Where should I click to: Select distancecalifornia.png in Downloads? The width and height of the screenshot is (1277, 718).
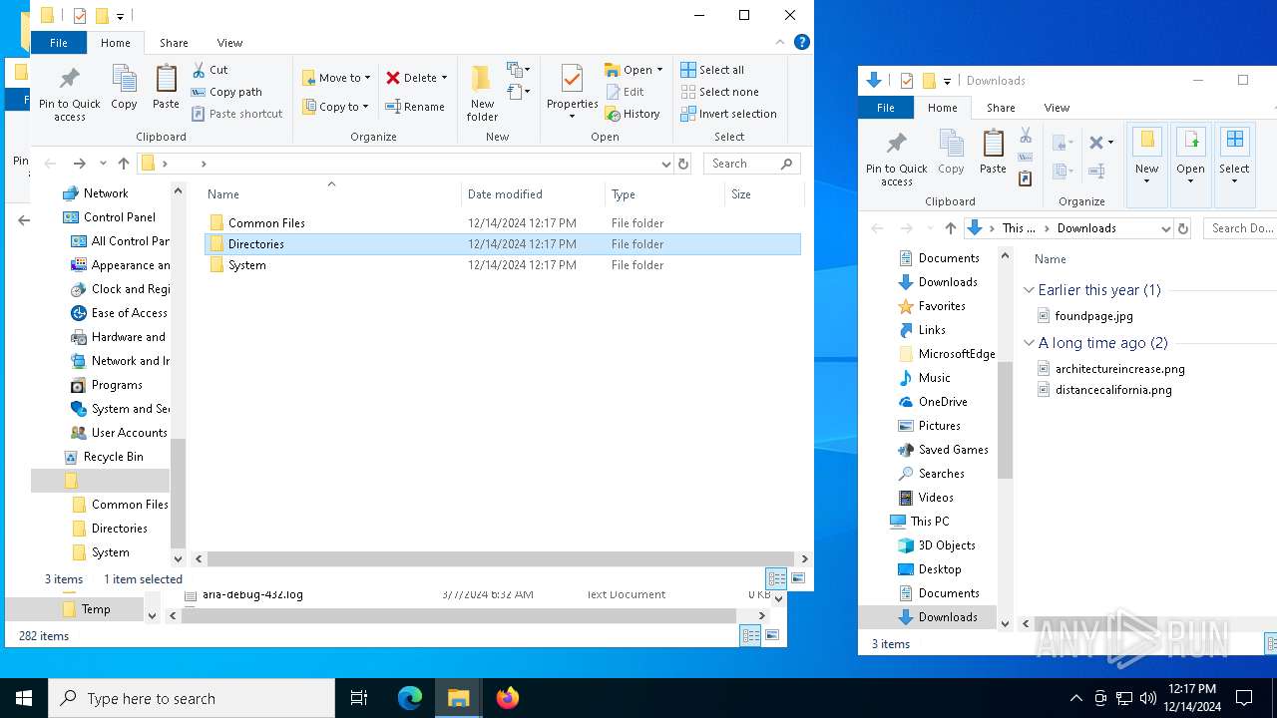point(1113,390)
